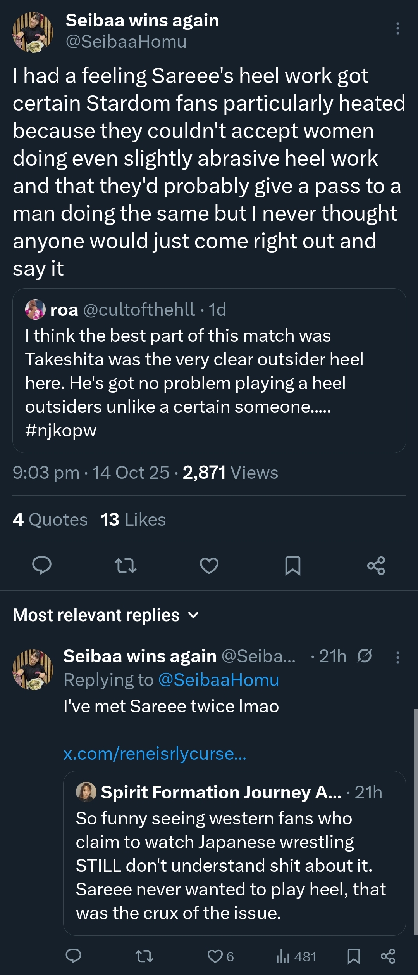418x975 pixels.
Task: Open roa's quoted post about Takeshita
Action: [x=209, y=371]
